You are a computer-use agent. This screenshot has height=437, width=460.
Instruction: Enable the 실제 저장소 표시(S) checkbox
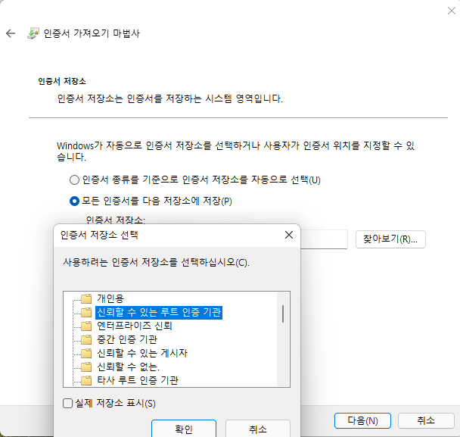(x=67, y=403)
